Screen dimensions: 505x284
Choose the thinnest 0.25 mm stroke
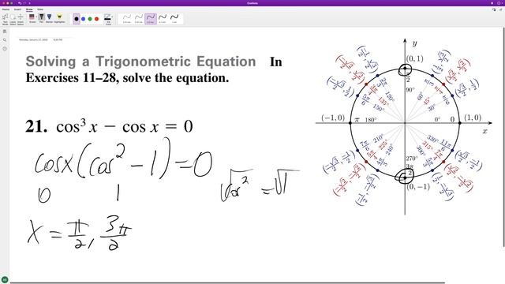tap(126, 19)
